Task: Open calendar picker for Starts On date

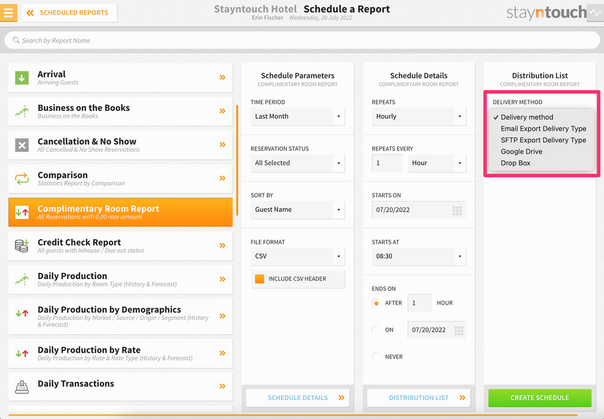Action: 457,210
